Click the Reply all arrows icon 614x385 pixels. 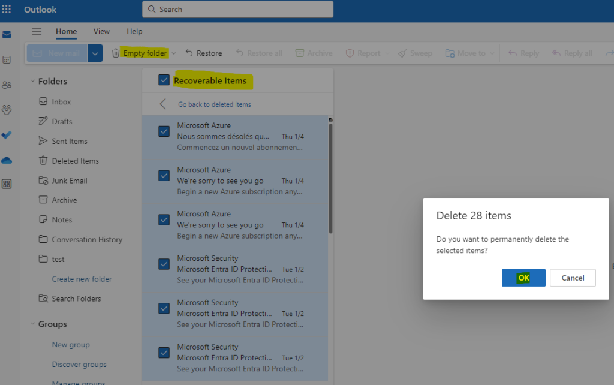coord(556,53)
